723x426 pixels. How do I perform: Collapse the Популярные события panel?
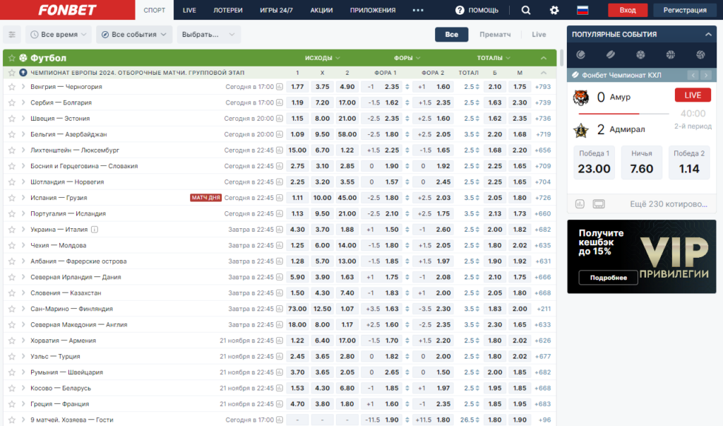point(708,35)
